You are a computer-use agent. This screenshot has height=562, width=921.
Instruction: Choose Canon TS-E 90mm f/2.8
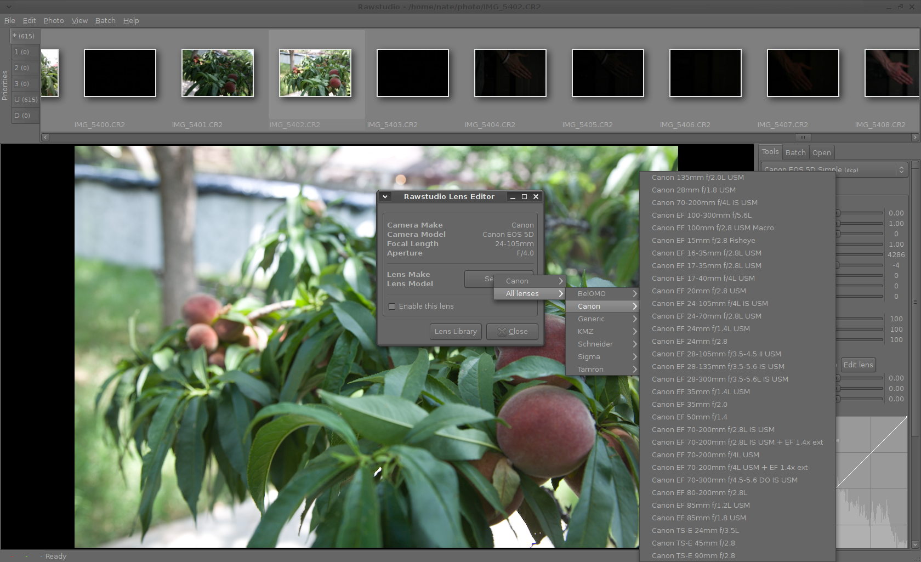[737, 555]
